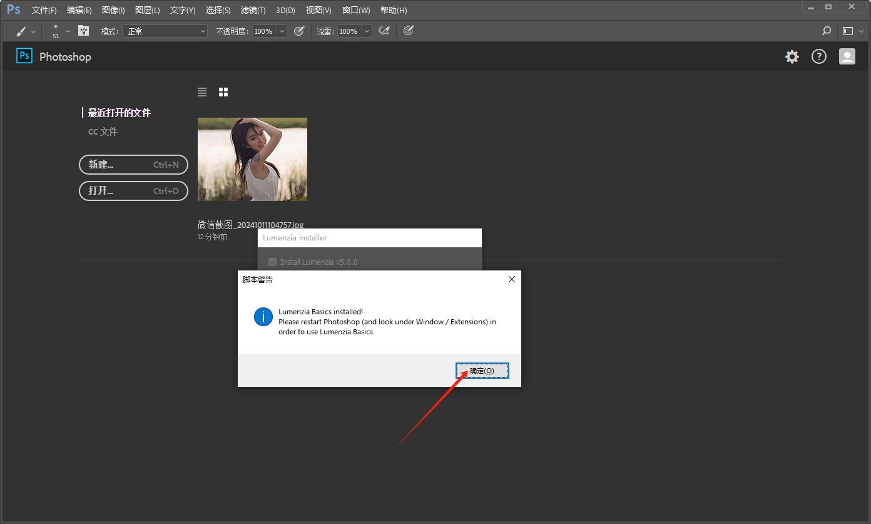Open preferences via the gear icon
The image size is (871, 524).
(x=792, y=57)
